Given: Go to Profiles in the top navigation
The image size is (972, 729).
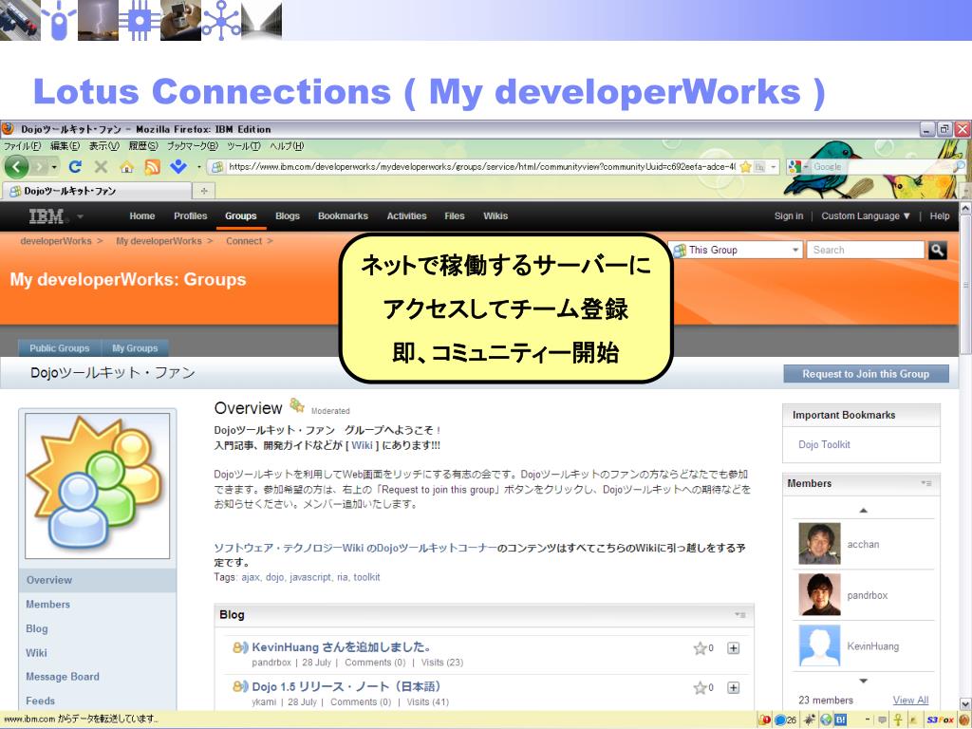Looking at the screenshot, I should point(190,215).
